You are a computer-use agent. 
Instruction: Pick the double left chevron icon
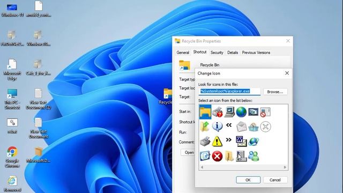click(x=229, y=125)
